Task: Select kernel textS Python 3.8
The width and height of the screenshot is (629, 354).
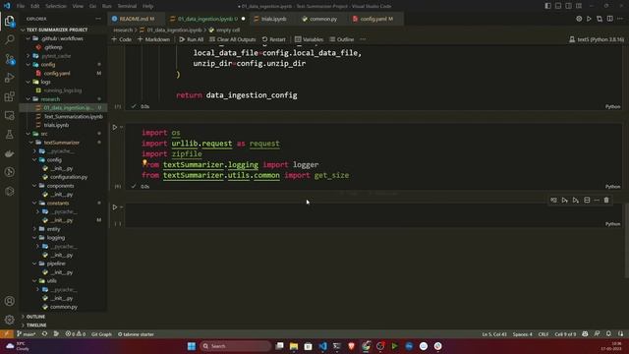Action: pos(597,39)
